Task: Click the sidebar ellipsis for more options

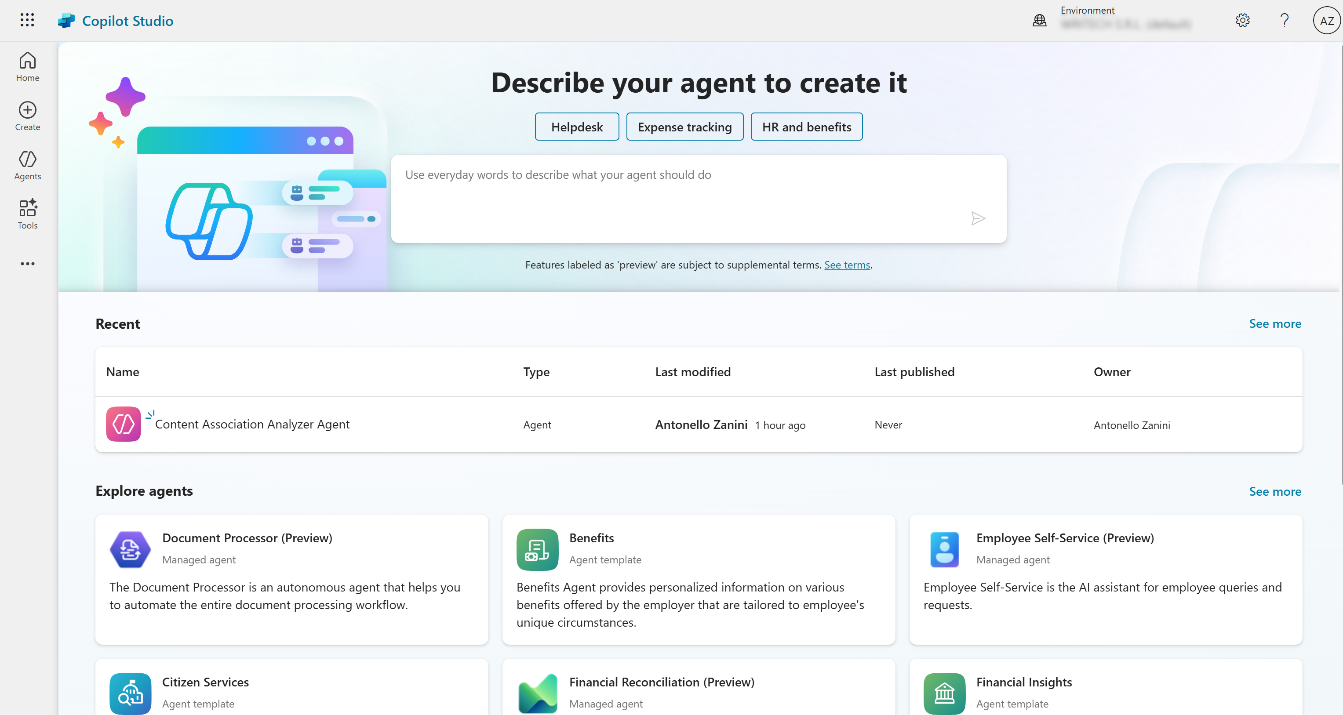Action: 27,264
